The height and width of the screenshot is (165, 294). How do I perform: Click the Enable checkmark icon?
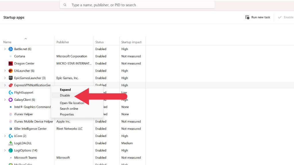point(280,17)
